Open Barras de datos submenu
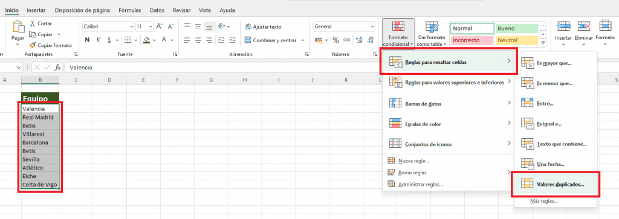619x219 pixels. [449, 104]
